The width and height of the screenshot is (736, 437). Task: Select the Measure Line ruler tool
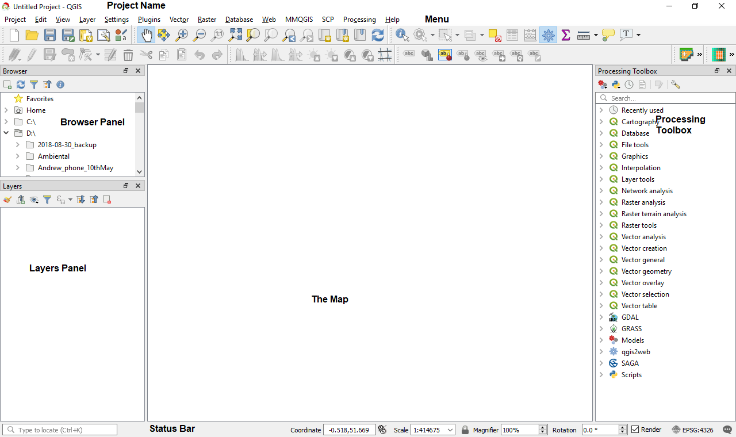tap(584, 35)
